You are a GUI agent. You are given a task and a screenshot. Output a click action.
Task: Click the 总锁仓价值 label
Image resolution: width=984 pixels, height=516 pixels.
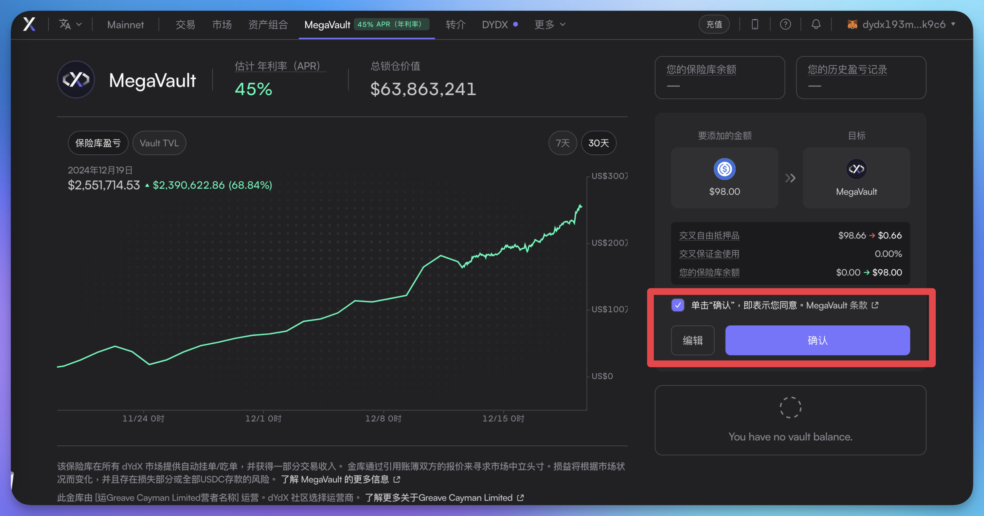[x=395, y=66]
